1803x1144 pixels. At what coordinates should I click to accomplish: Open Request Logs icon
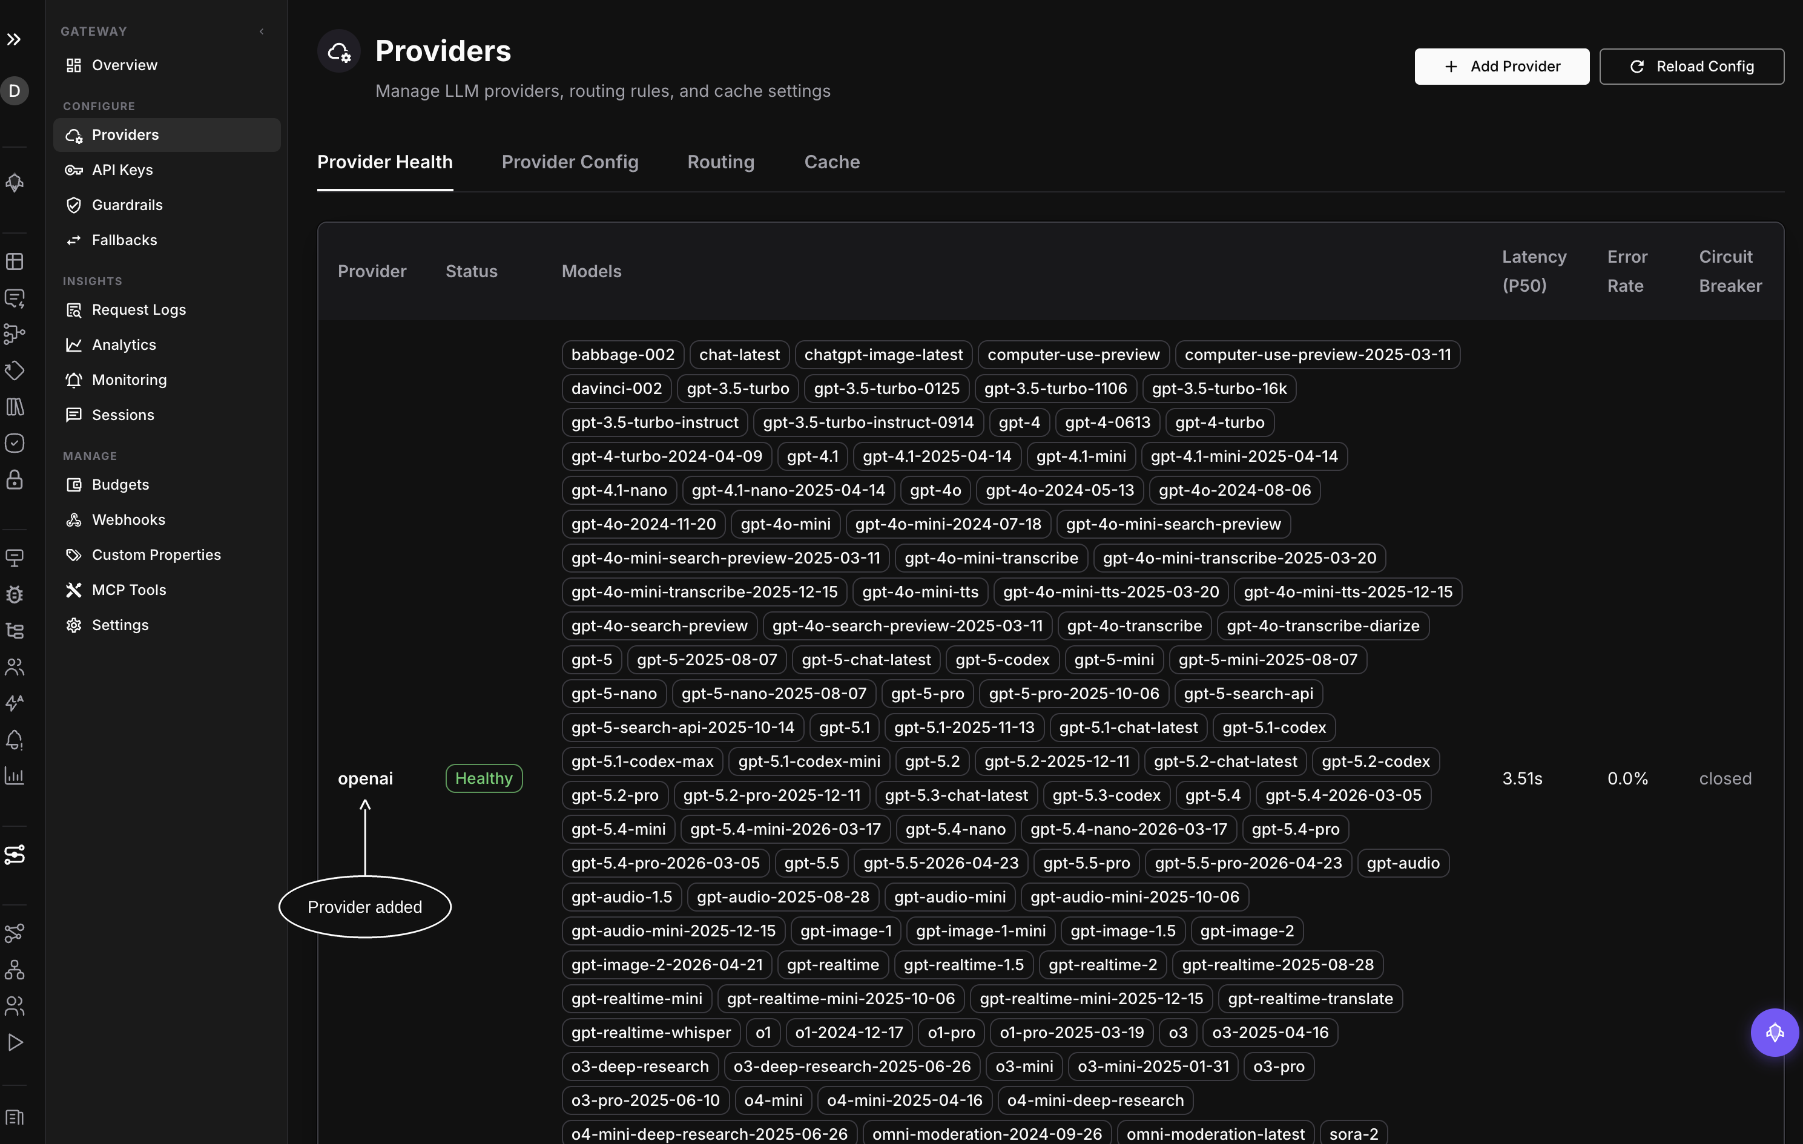tap(73, 310)
